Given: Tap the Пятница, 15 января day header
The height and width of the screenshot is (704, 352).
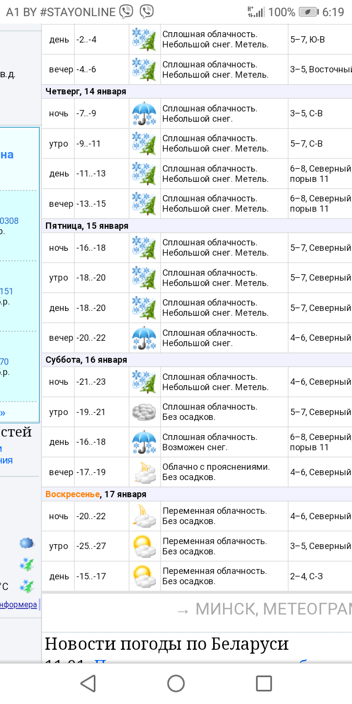Looking at the screenshot, I should coord(87,226).
